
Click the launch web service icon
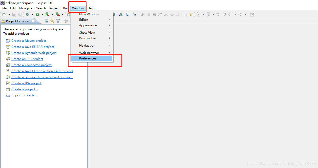pos(121,14)
